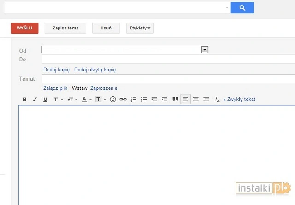This screenshot has height=205, width=295.
Task: Open the Etykiety labels dropdown
Action: [140, 28]
